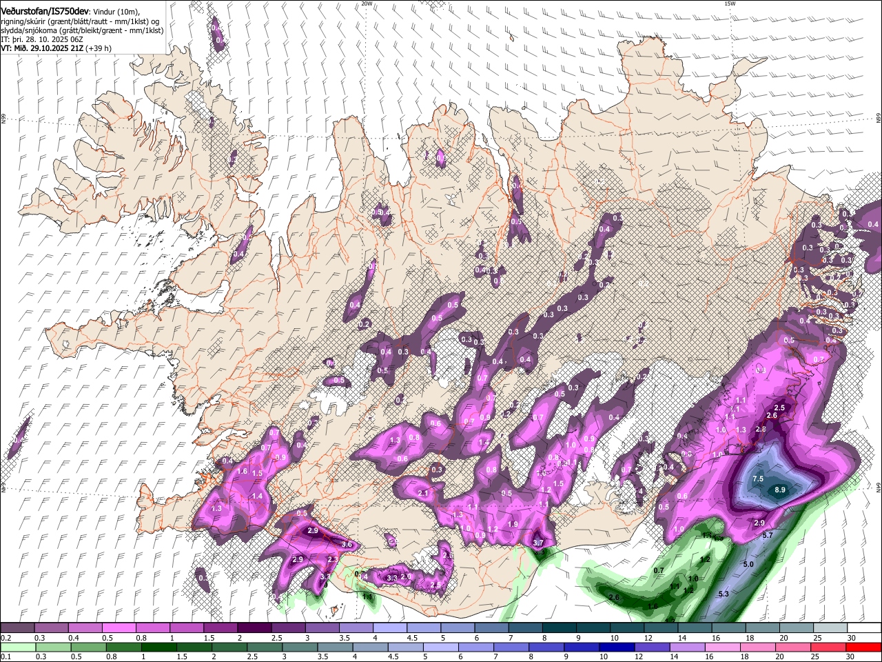Click the Veðurstofan/IS750dev title text
882x662 pixels.
point(45,10)
